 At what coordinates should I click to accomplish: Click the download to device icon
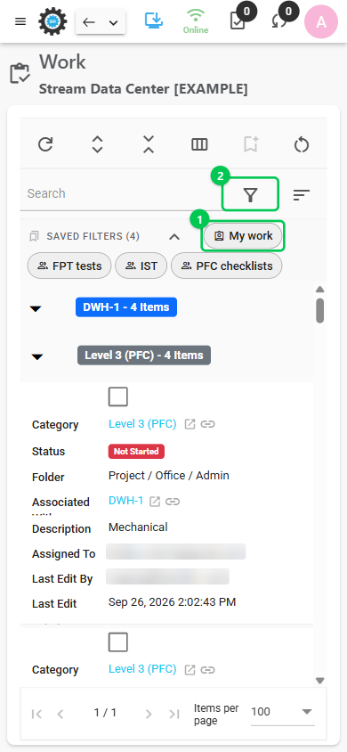pos(154,20)
